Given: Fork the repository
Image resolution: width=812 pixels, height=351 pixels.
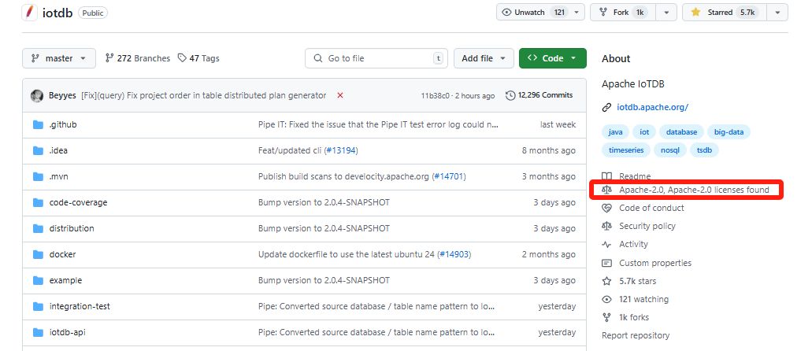Looking at the screenshot, I should point(623,13).
